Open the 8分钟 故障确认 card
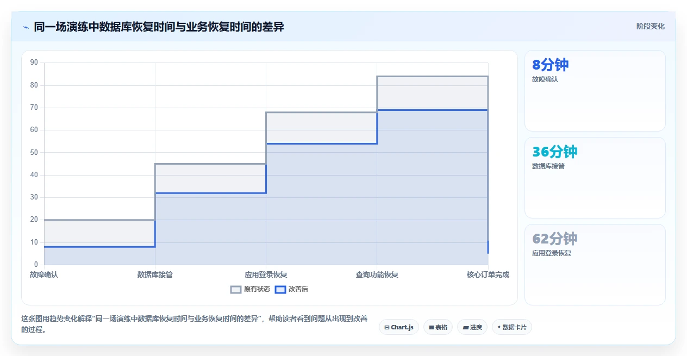Viewport: 687px width, 356px height. pos(595,91)
